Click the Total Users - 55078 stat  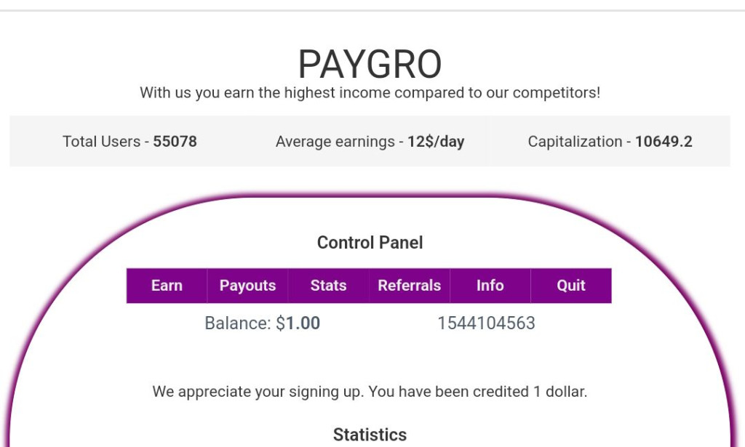coord(129,141)
